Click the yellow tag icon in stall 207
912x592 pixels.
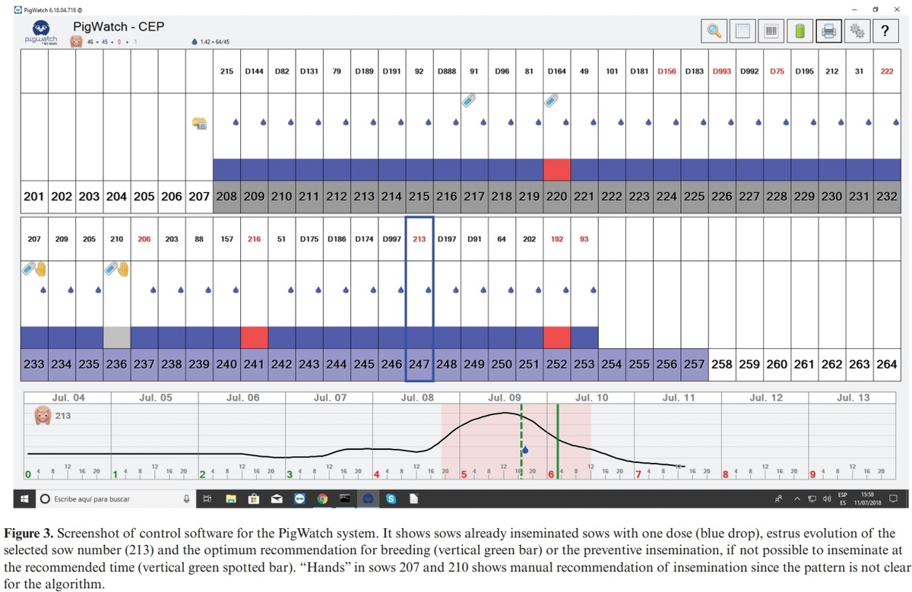coord(201,122)
